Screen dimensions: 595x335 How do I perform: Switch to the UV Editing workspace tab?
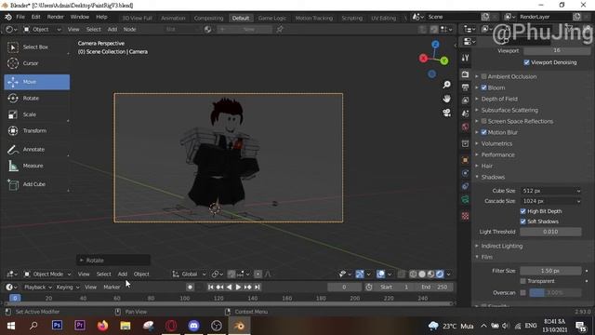pos(383,18)
